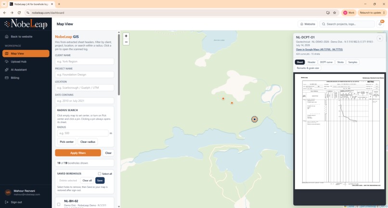
Task: Open the Map View sidebar item
Action: coord(26,53)
